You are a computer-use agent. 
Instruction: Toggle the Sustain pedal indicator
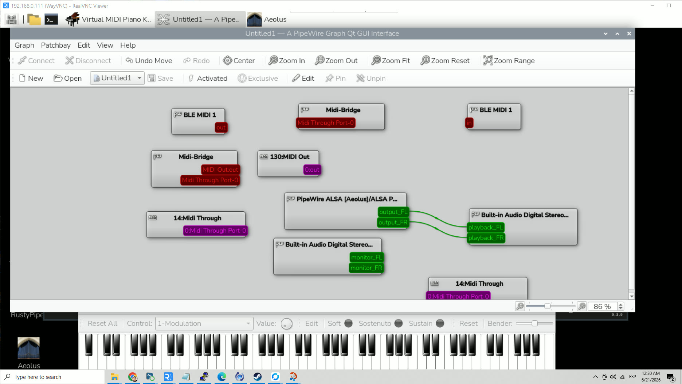point(440,323)
